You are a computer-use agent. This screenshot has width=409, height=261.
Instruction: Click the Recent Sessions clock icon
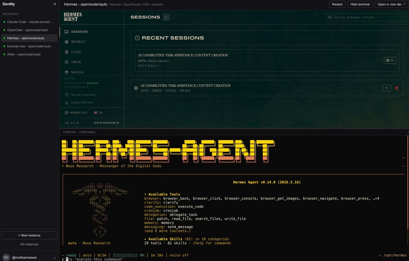[137, 38]
